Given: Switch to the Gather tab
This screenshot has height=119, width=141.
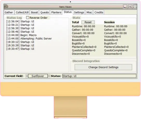Looking at the screenshot, I should [x=9, y=12].
